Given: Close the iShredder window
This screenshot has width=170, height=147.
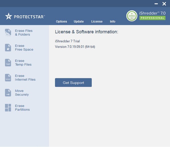Looking at the screenshot, I should (164, 4).
